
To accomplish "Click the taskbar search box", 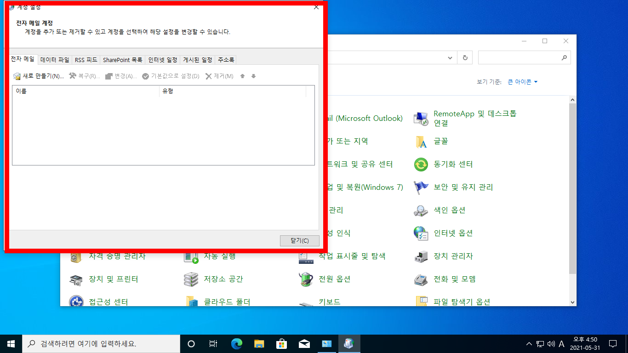I will [101, 344].
